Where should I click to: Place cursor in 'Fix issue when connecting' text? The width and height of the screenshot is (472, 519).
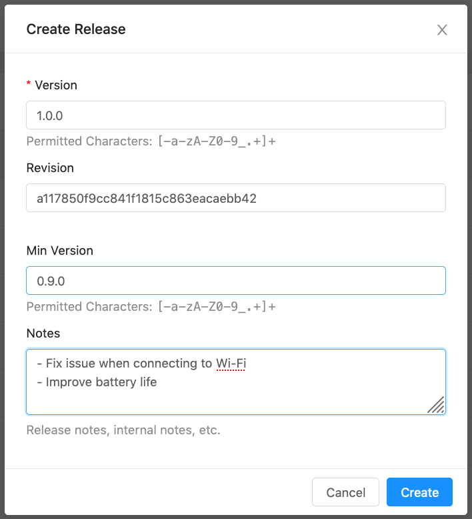tap(120, 364)
